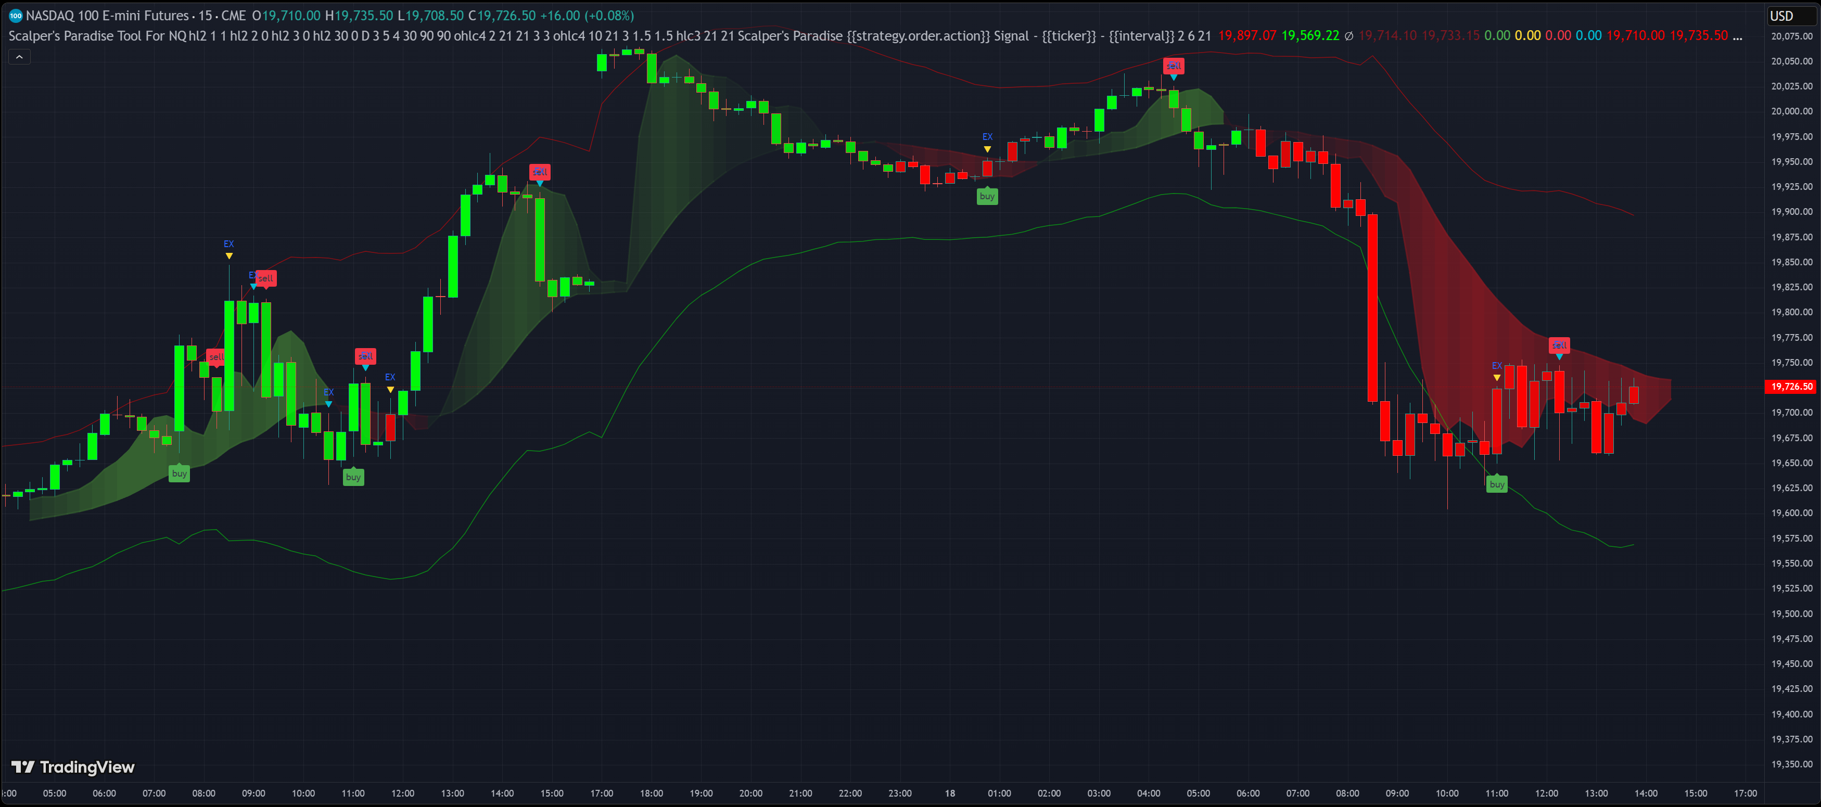
Task: Click the 23:00 time axis label
Action: click(900, 793)
